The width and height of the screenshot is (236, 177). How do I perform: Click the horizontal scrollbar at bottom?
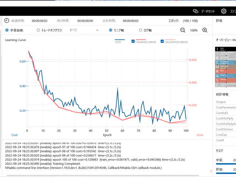click(x=103, y=176)
